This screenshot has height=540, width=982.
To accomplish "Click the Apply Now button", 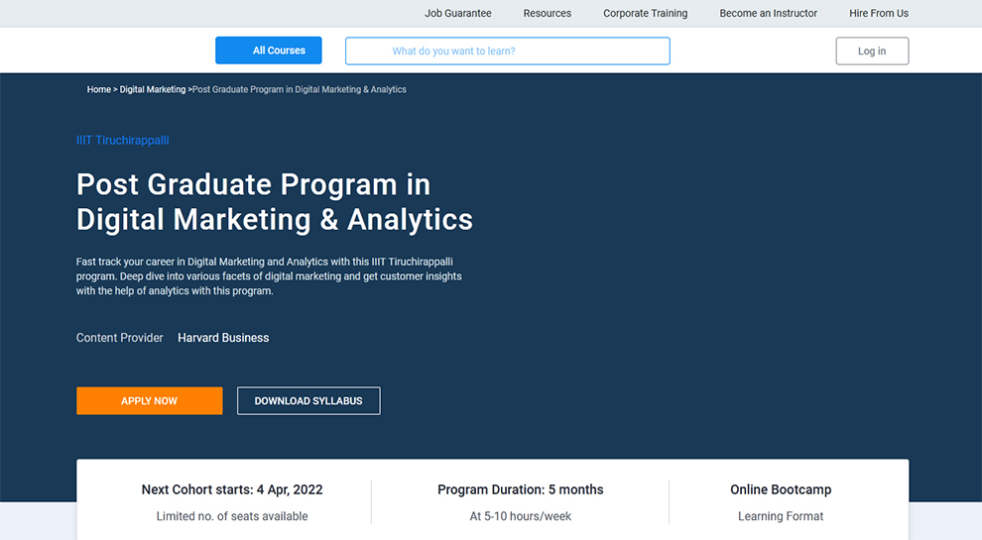I will point(149,400).
